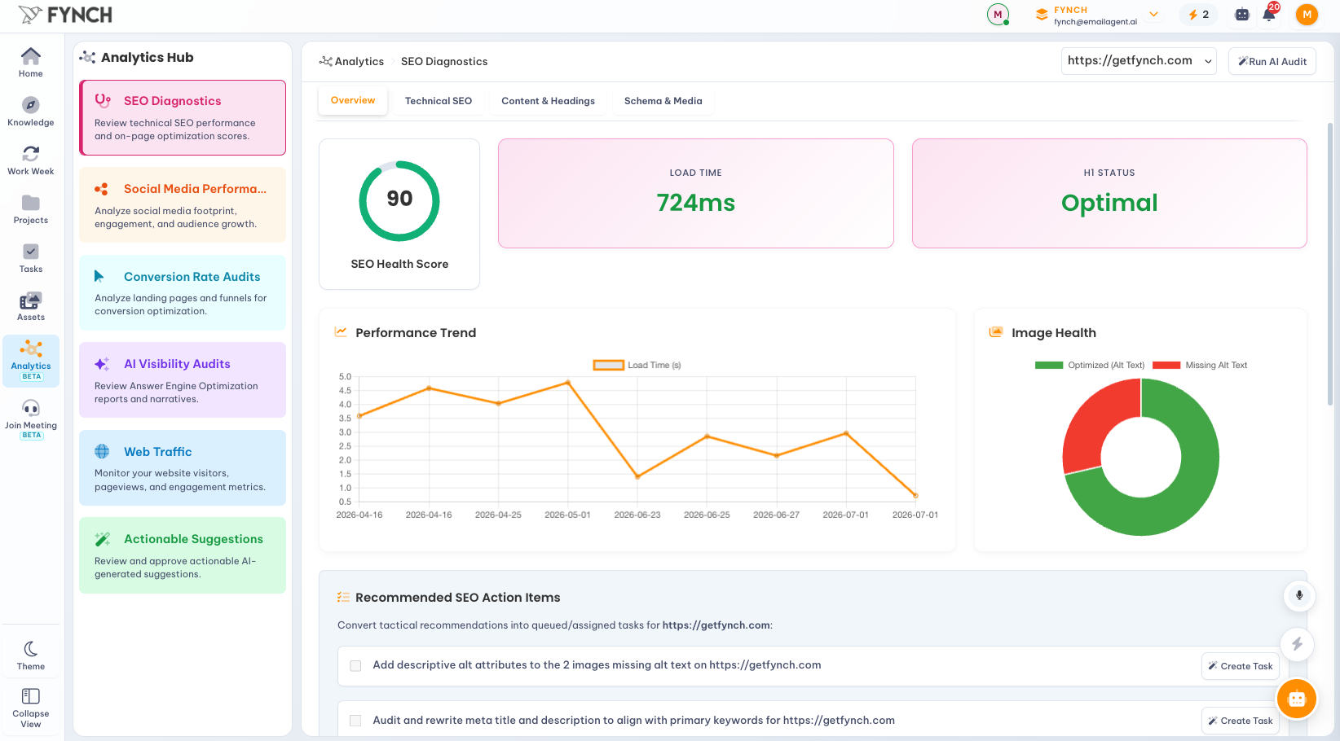Open the Actionable Suggestions card title
The image size is (1340, 741).
click(193, 539)
